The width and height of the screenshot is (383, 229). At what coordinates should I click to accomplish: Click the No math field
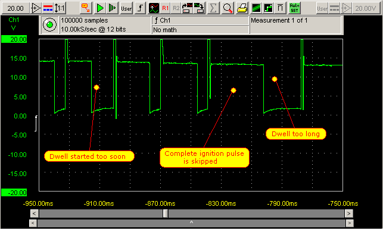click(200, 30)
